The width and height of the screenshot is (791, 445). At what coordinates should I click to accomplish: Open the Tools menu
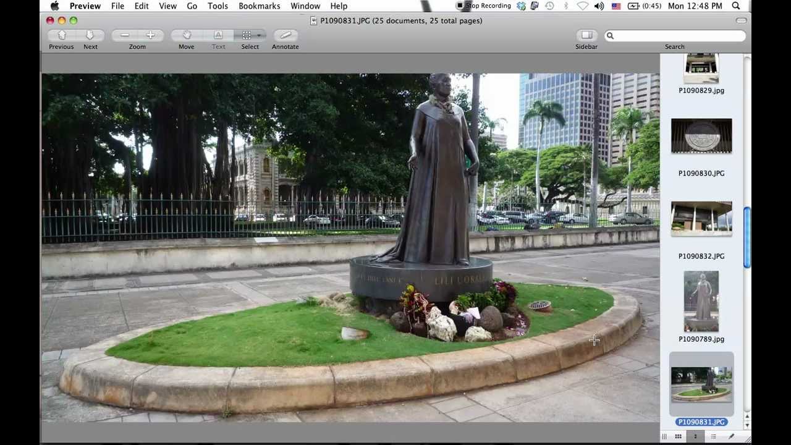click(x=218, y=6)
